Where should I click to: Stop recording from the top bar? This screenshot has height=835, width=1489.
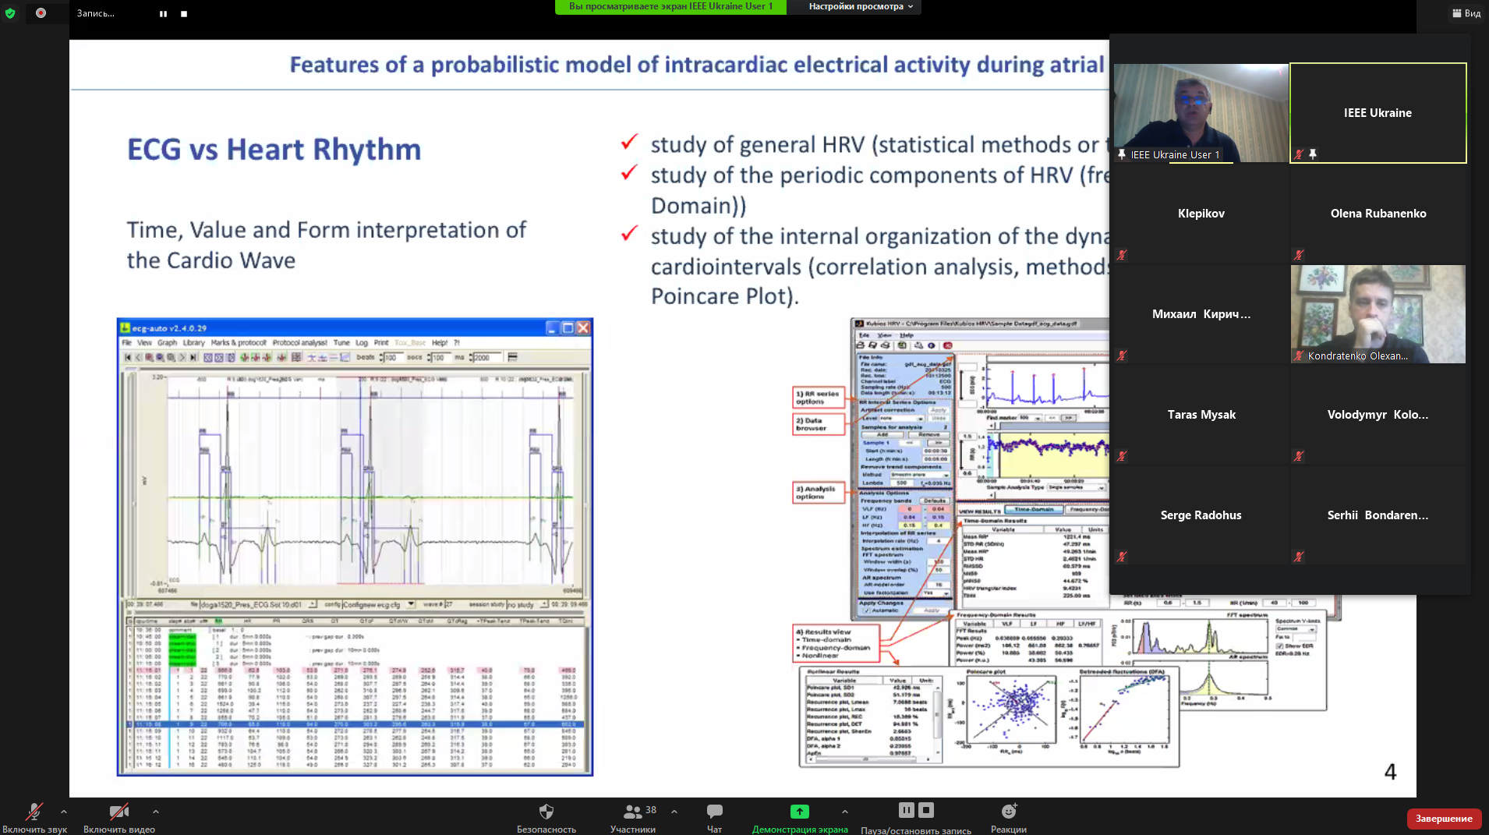184,14
